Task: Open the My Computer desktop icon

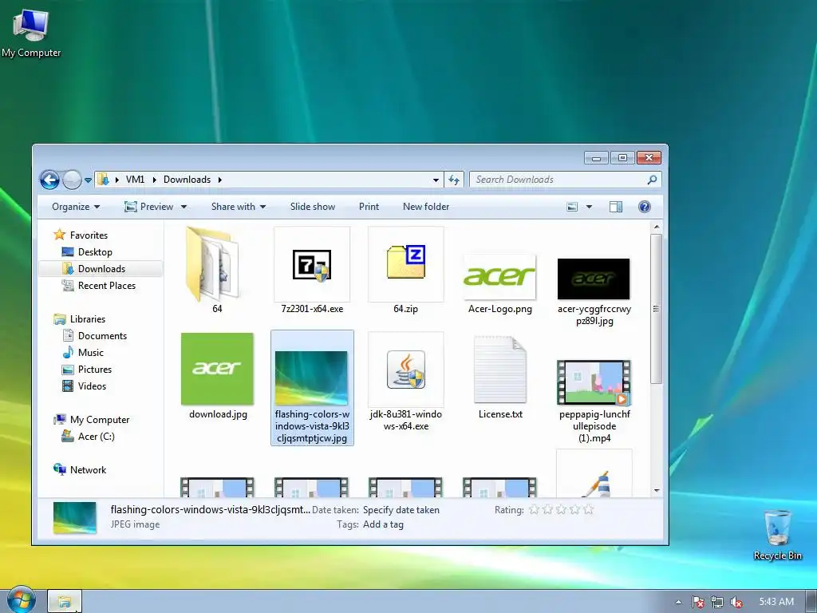Action: click(31, 34)
